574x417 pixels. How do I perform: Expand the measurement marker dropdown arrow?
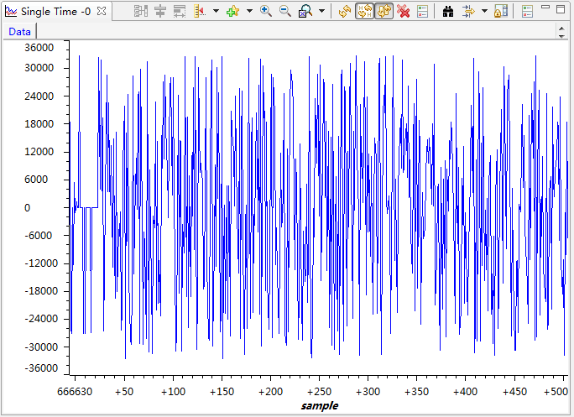click(216, 12)
